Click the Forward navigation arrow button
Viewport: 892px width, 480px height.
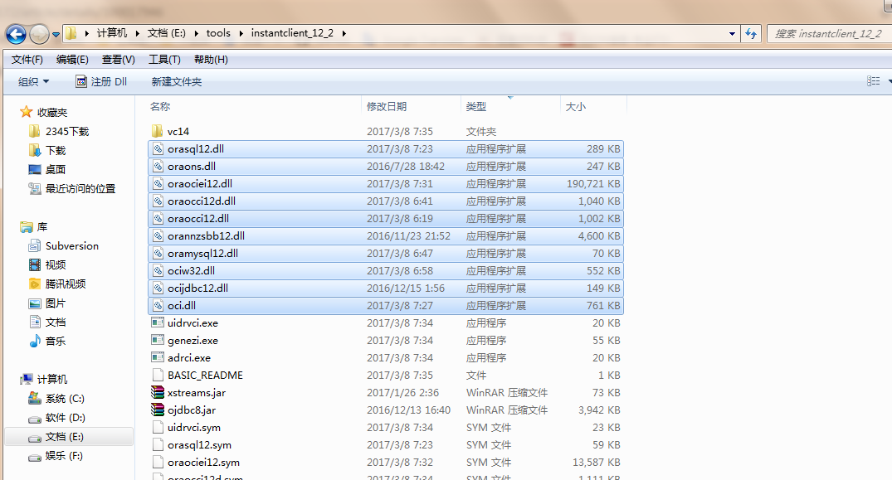point(39,34)
